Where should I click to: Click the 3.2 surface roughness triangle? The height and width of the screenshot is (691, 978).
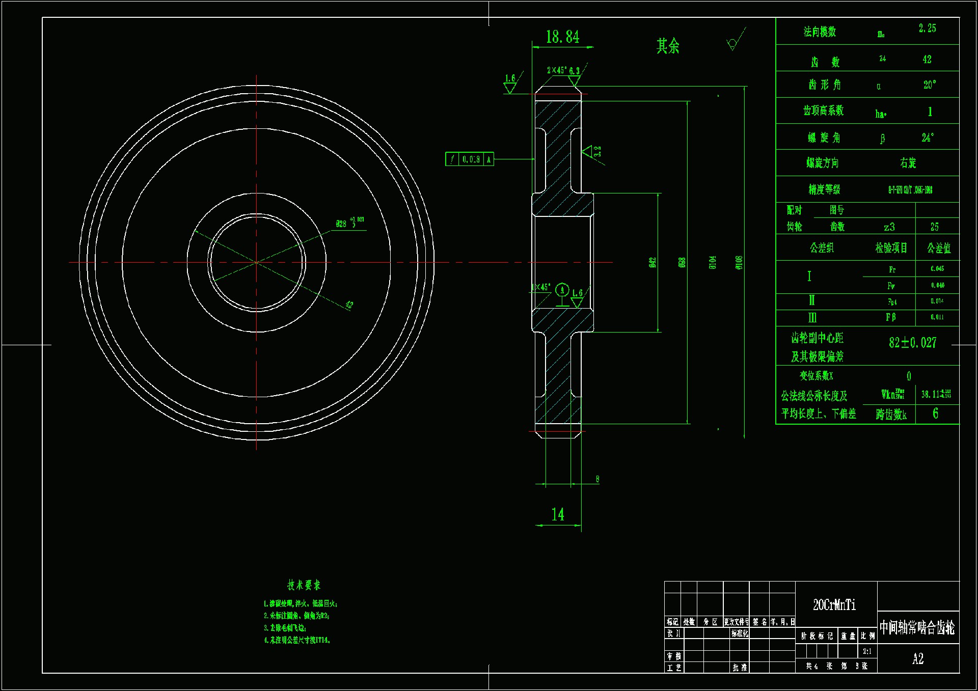588,152
